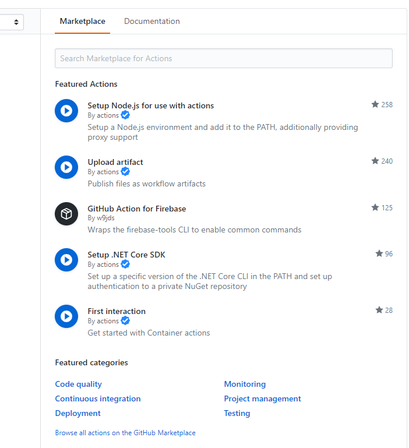Switch to the Marketplace tab
The image size is (409, 448).
(x=82, y=21)
